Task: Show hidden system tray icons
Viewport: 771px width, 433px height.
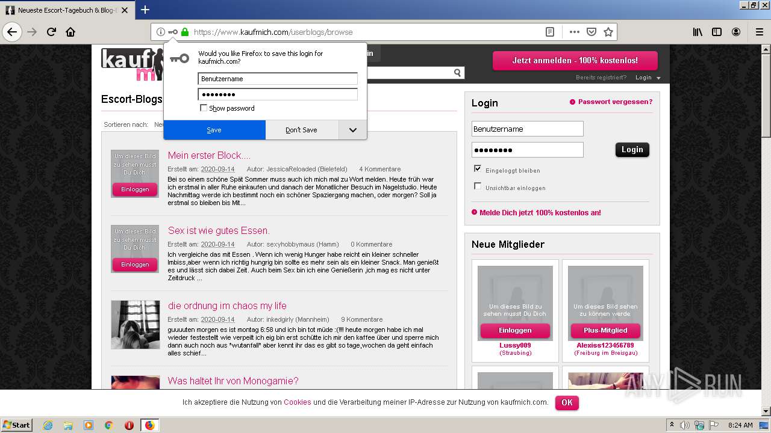Action: pyautogui.click(x=672, y=425)
